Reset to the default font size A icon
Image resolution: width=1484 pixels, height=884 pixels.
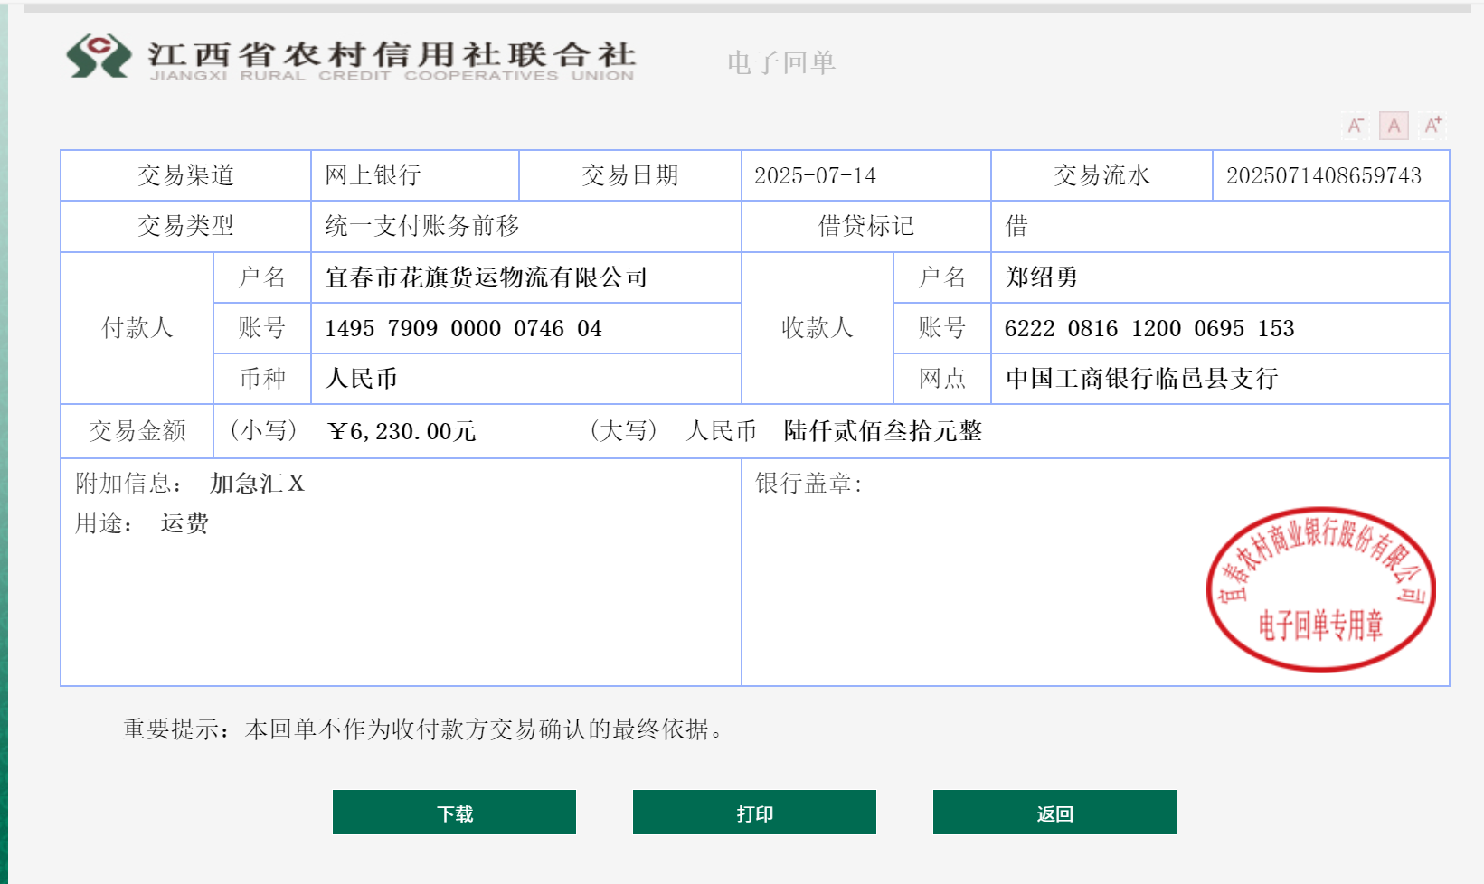click(1394, 126)
